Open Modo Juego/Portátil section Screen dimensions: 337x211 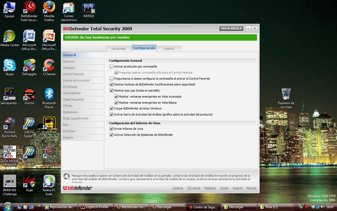pyautogui.click(x=83, y=118)
